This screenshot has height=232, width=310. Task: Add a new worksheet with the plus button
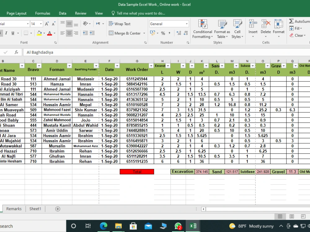tap(57, 209)
